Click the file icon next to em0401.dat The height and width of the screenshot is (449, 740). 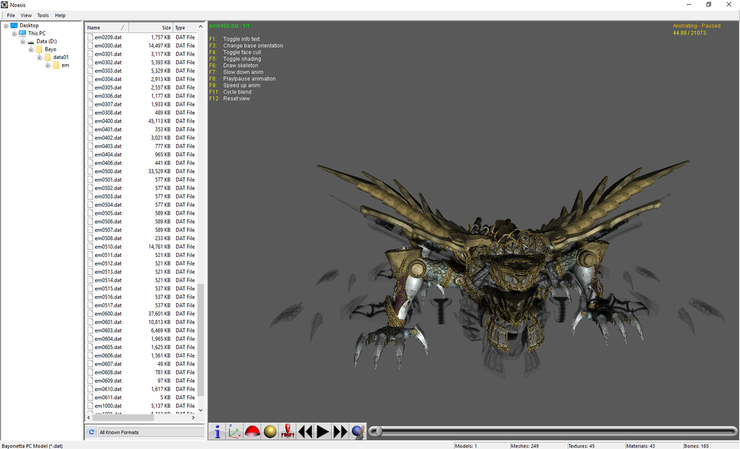pyautogui.click(x=90, y=129)
